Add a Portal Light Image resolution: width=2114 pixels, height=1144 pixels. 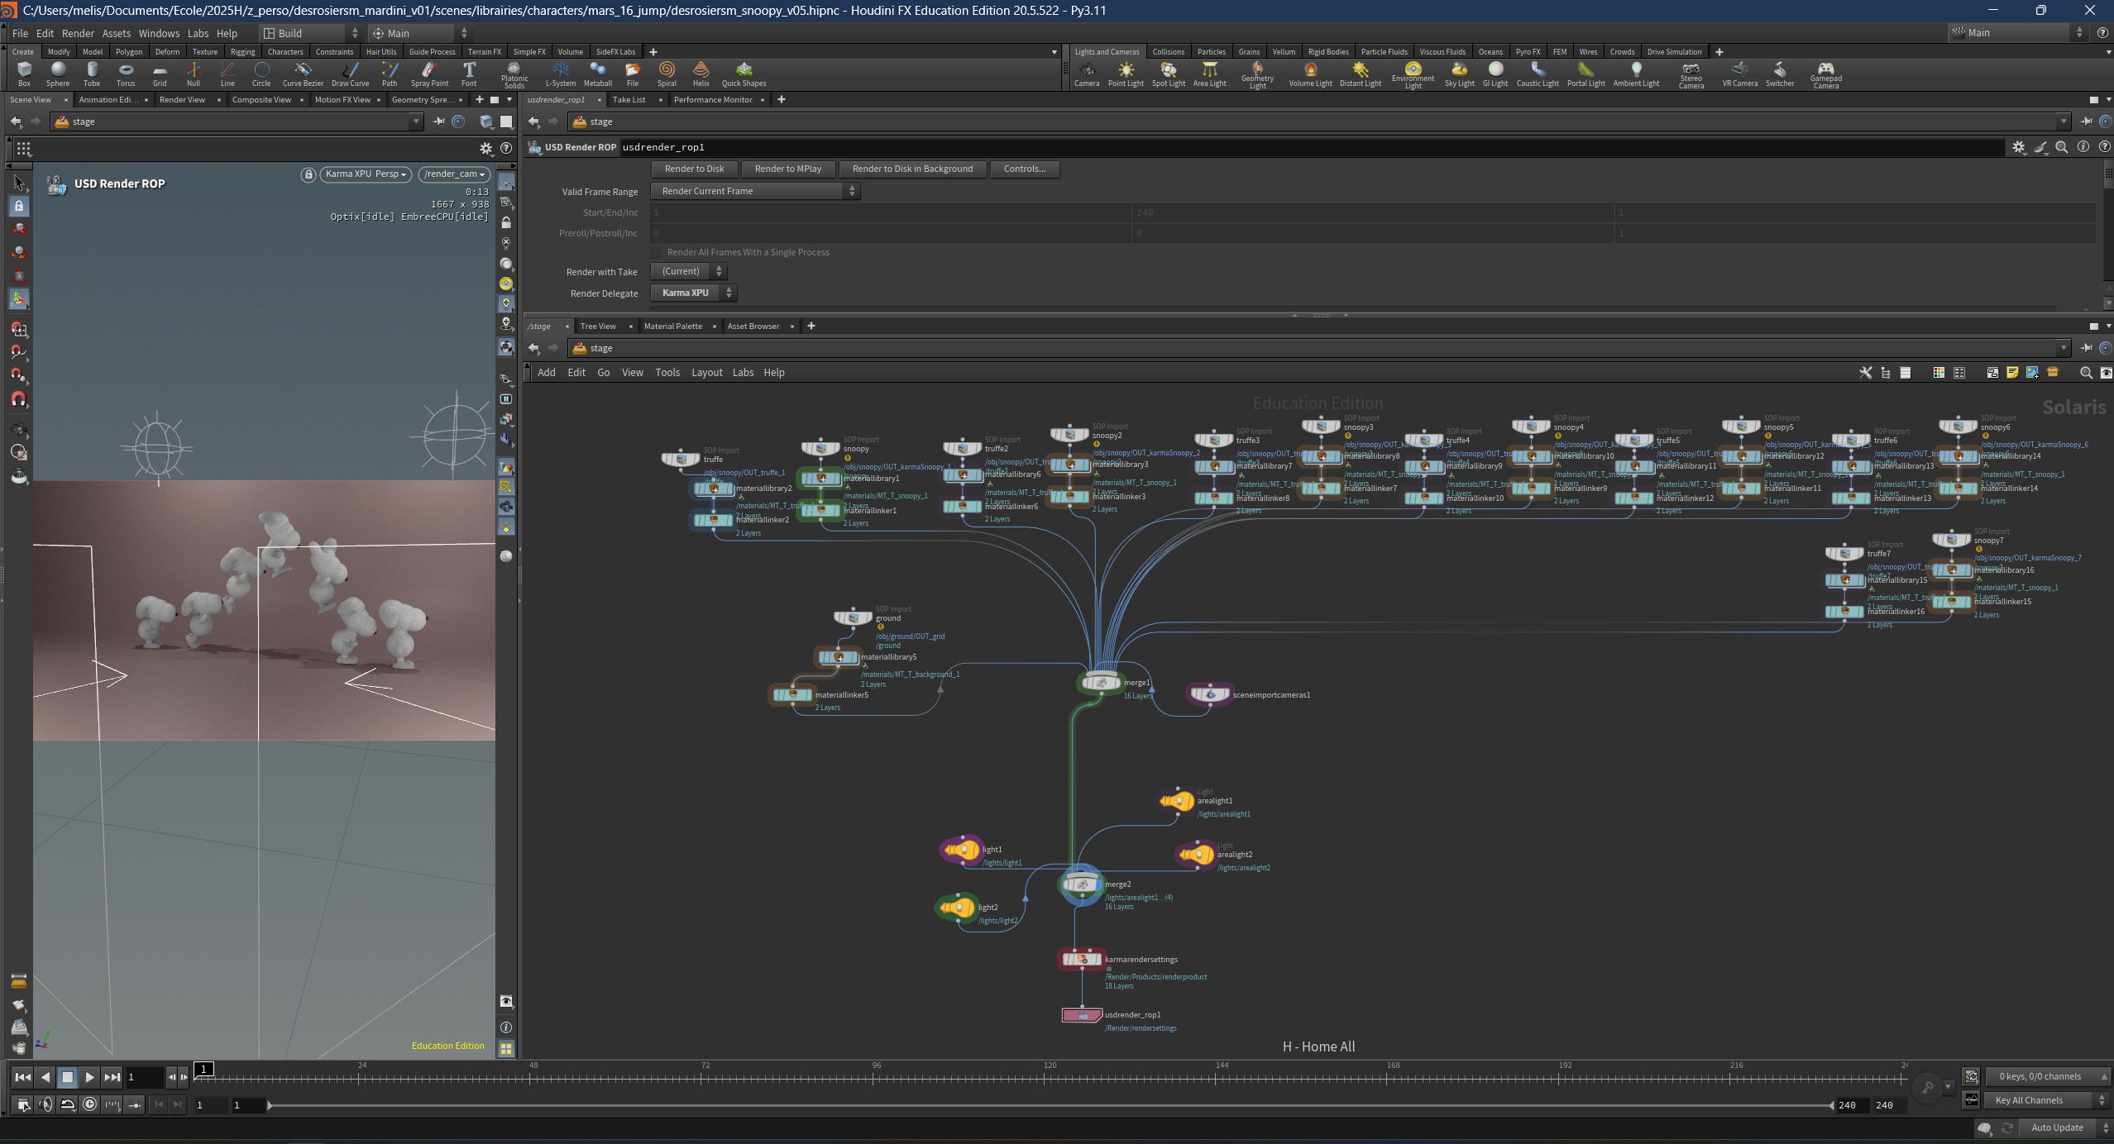point(1585,74)
